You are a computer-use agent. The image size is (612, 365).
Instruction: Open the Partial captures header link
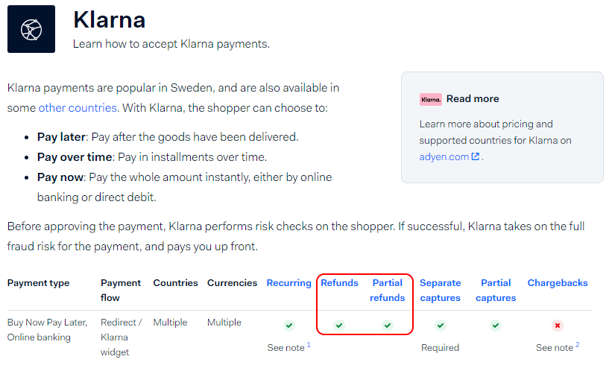pyautogui.click(x=496, y=290)
